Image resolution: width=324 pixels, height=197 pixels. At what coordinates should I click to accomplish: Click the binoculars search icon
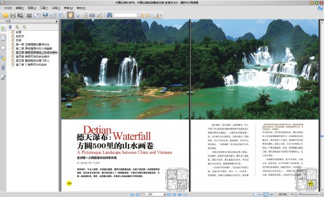click(x=109, y=15)
